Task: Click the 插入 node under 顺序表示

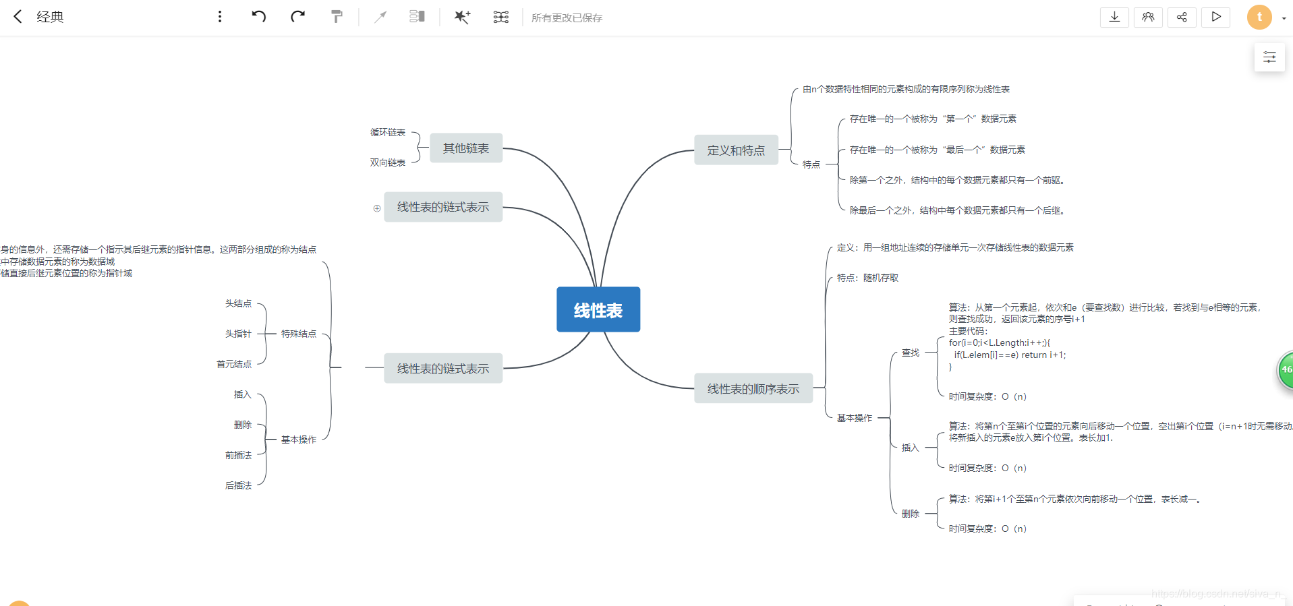Action: pos(911,448)
